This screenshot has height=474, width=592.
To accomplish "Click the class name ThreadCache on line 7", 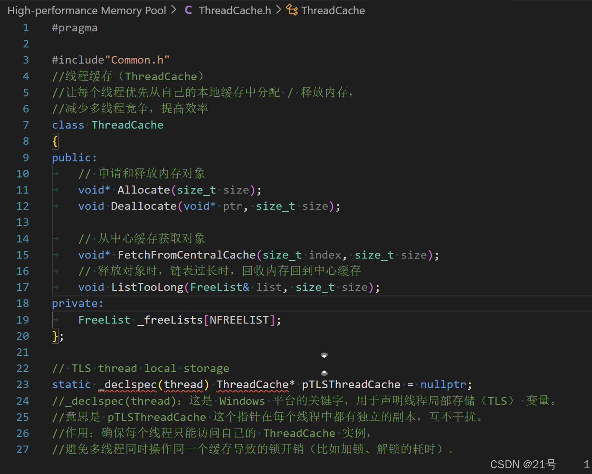I will (x=127, y=125).
